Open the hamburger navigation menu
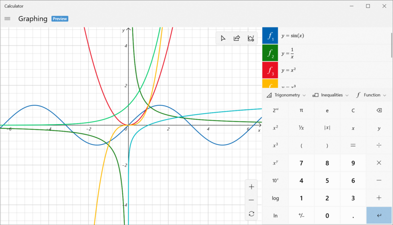 (7, 19)
